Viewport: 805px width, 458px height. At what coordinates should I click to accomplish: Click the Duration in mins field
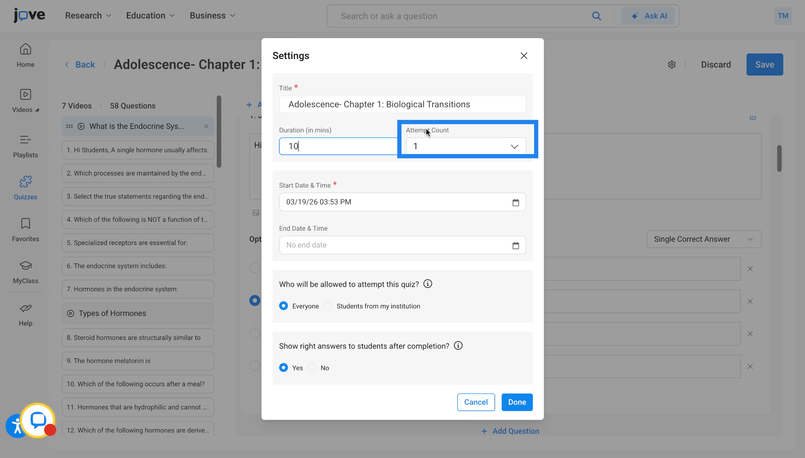(338, 146)
